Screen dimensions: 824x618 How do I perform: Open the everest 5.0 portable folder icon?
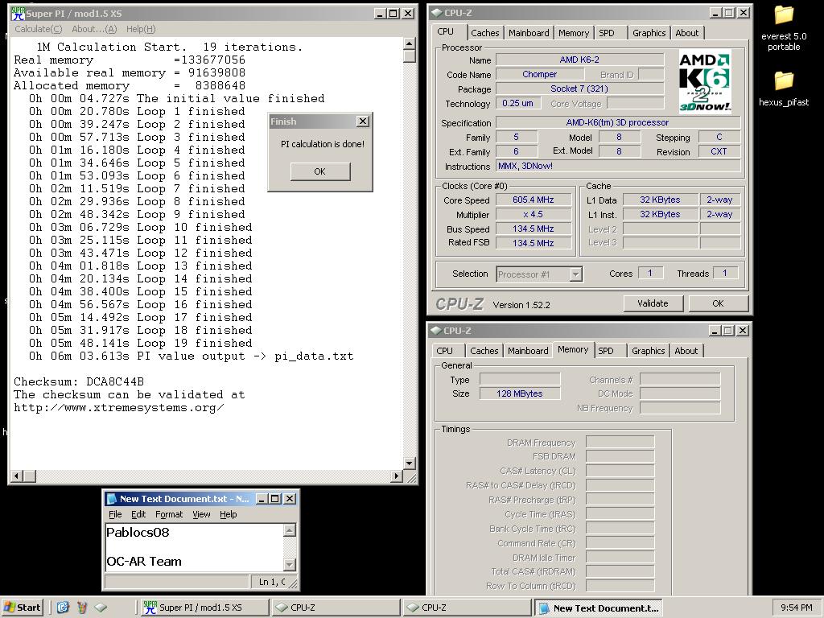click(784, 14)
